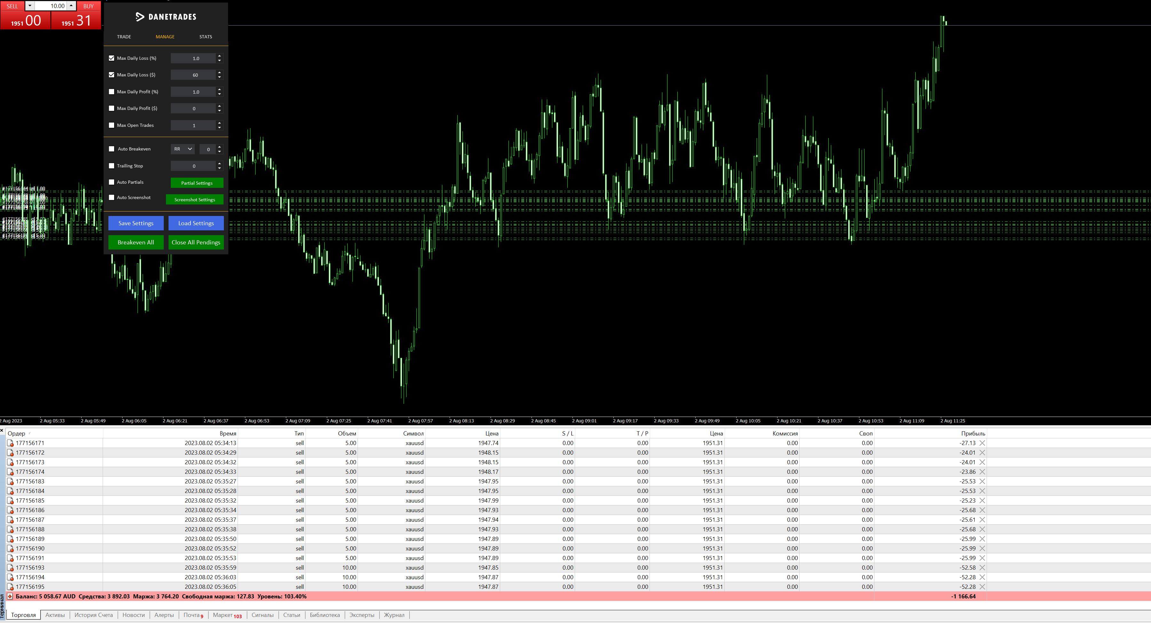Enable the Trailing Stop checkbox
The height and width of the screenshot is (623, 1151).
[x=112, y=166]
